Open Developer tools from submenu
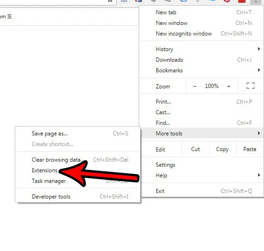This screenshot has width=264, height=251. click(77, 197)
